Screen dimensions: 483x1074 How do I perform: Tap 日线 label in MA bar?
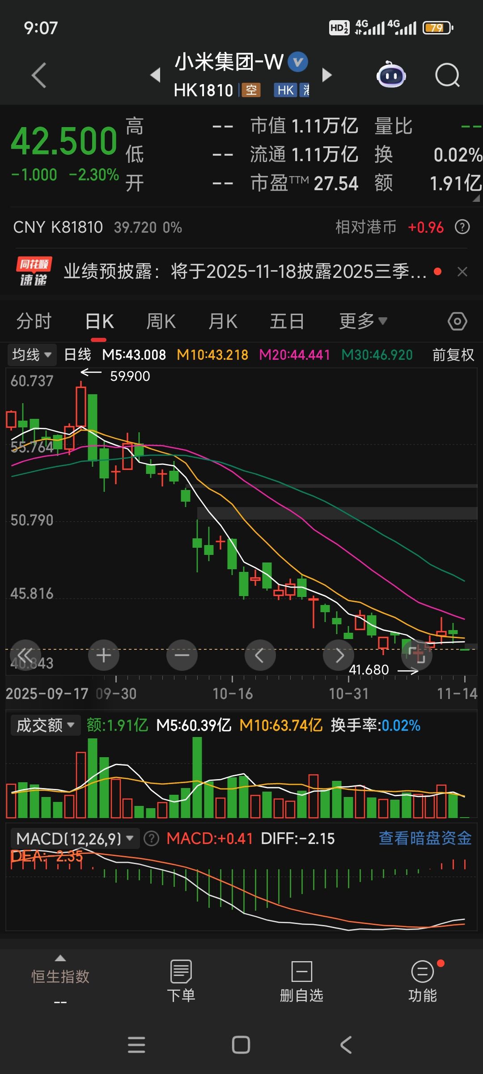(x=77, y=355)
